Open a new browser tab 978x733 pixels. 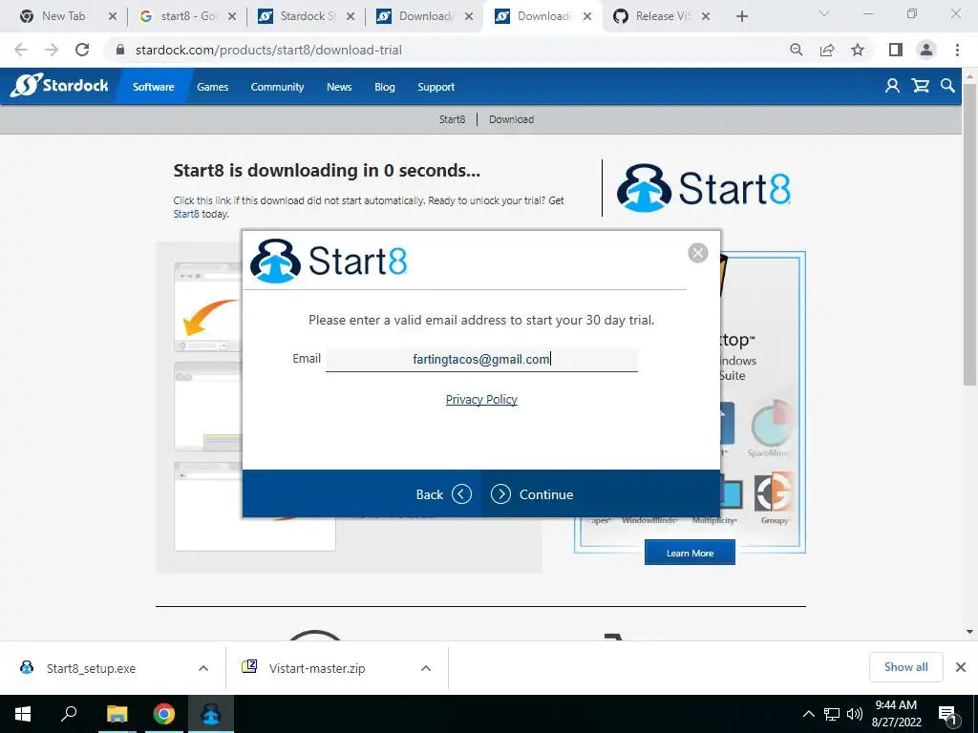741,16
